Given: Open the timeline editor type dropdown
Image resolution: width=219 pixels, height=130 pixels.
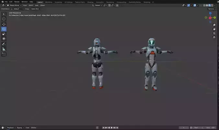Looking at the screenshot, I should (x=3, y=128).
